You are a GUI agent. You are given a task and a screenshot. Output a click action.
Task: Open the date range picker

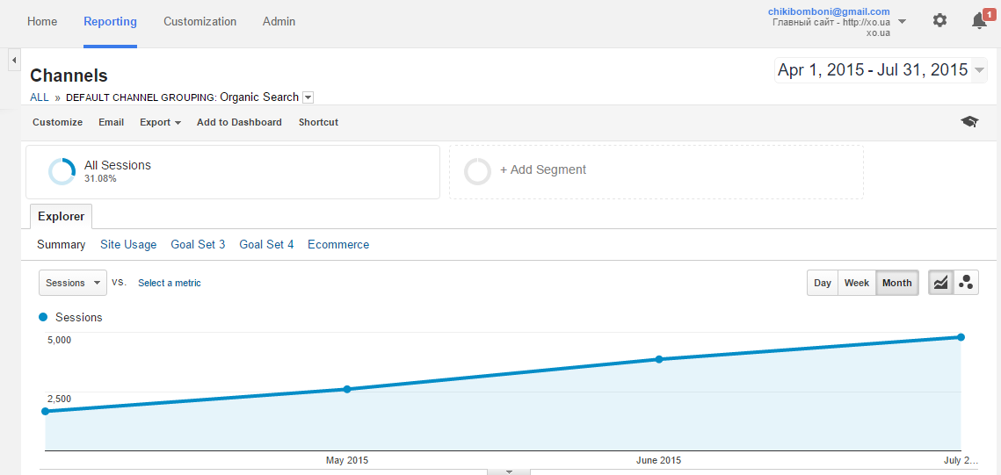coord(880,70)
